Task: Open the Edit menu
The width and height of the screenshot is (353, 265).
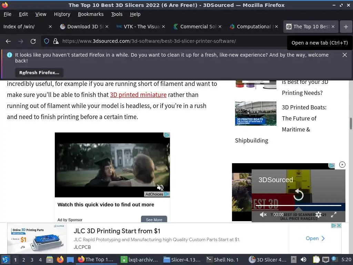Action: pyautogui.click(x=23, y=14)
